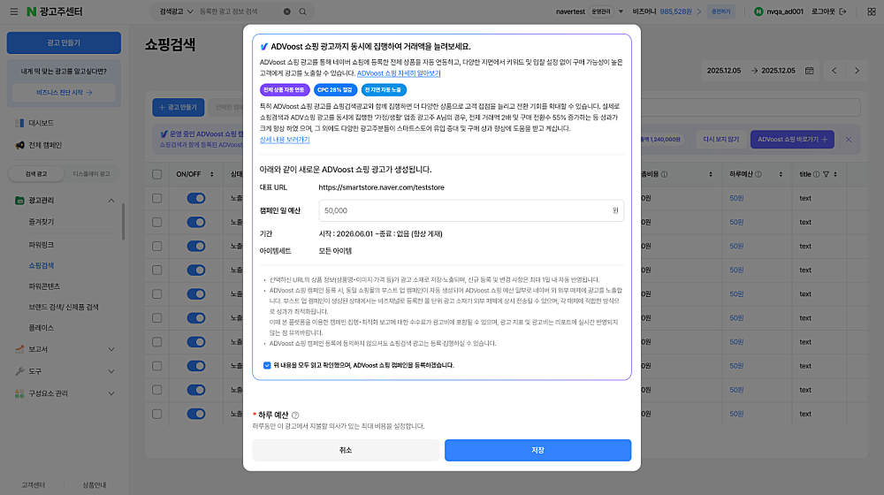
Task: Click the 하루 예산 help question icon
Action: point(295,415)
